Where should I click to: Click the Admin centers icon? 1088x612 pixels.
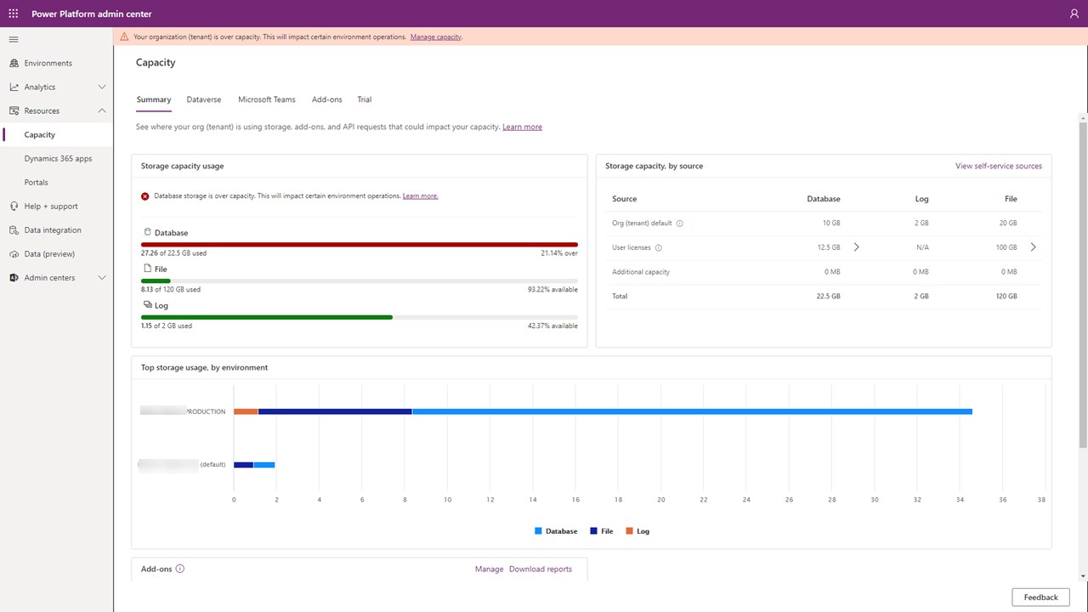14,277
